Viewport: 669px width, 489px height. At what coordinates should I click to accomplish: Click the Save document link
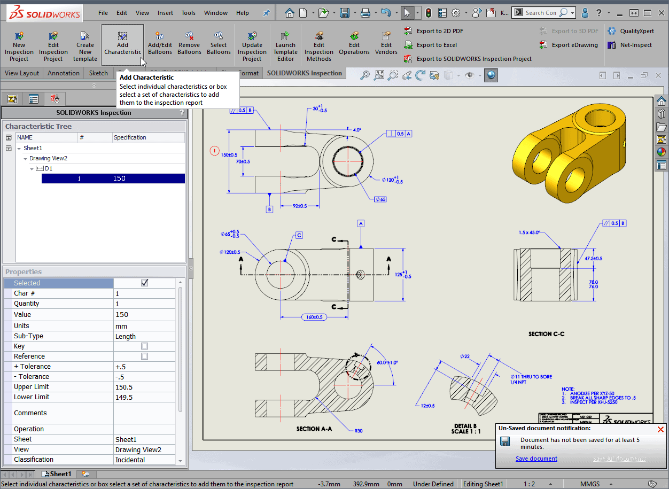[x=536, y=459]
